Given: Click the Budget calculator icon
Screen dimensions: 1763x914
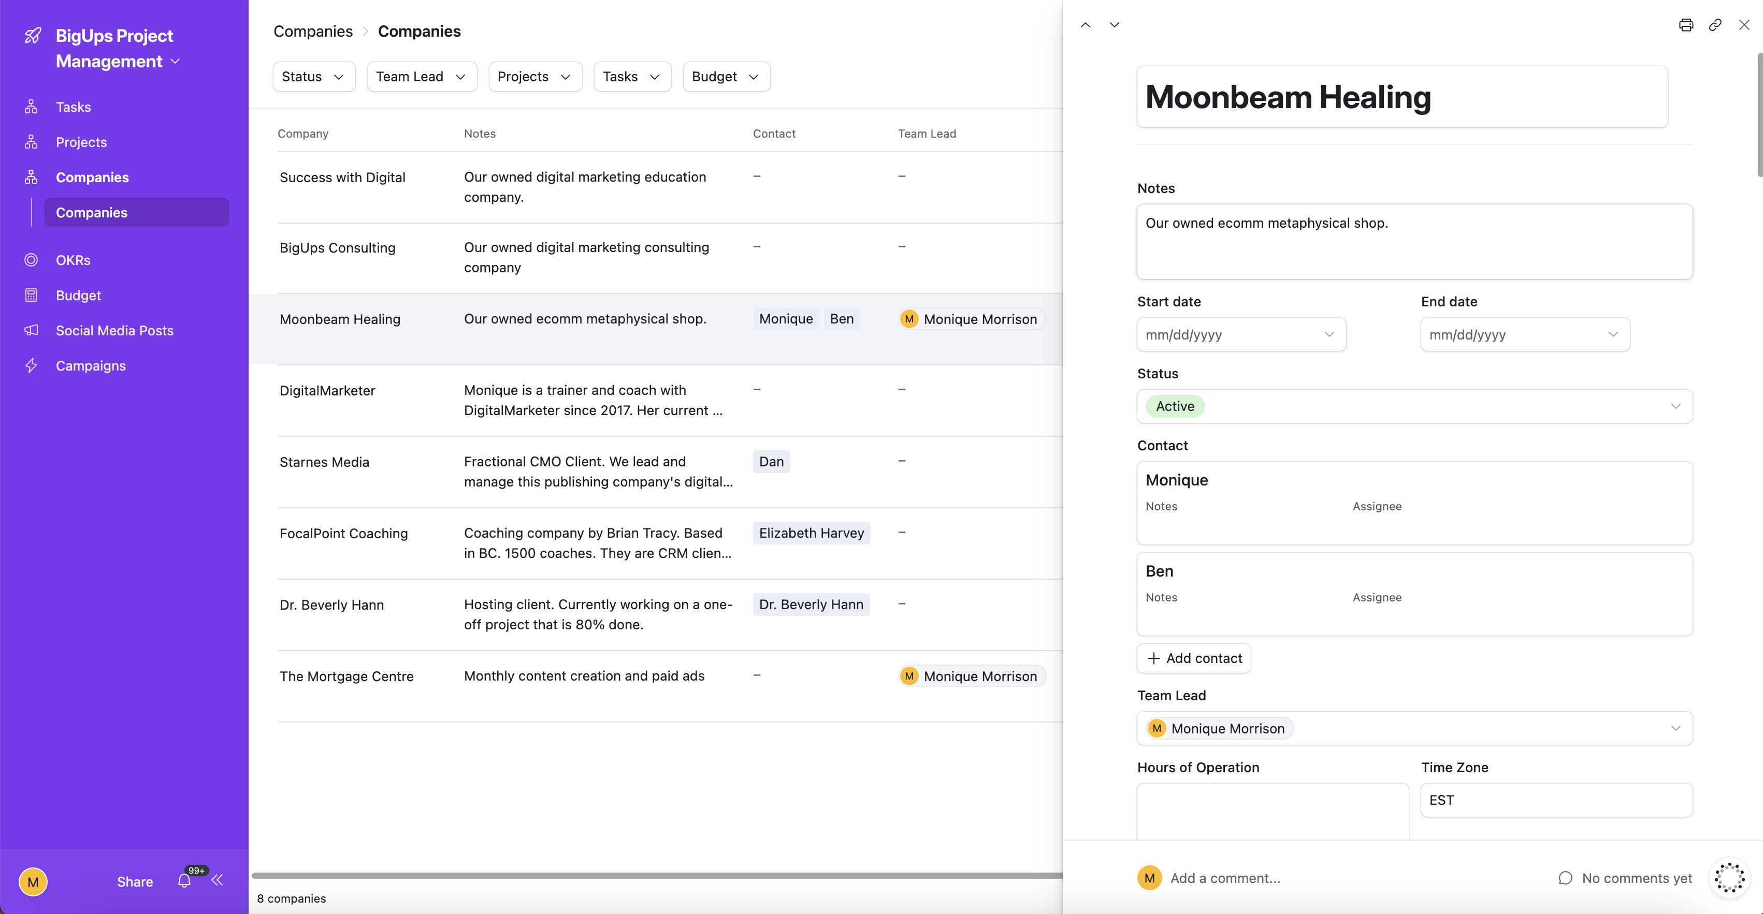Looking at the screenshot, I should pos(31,295).
